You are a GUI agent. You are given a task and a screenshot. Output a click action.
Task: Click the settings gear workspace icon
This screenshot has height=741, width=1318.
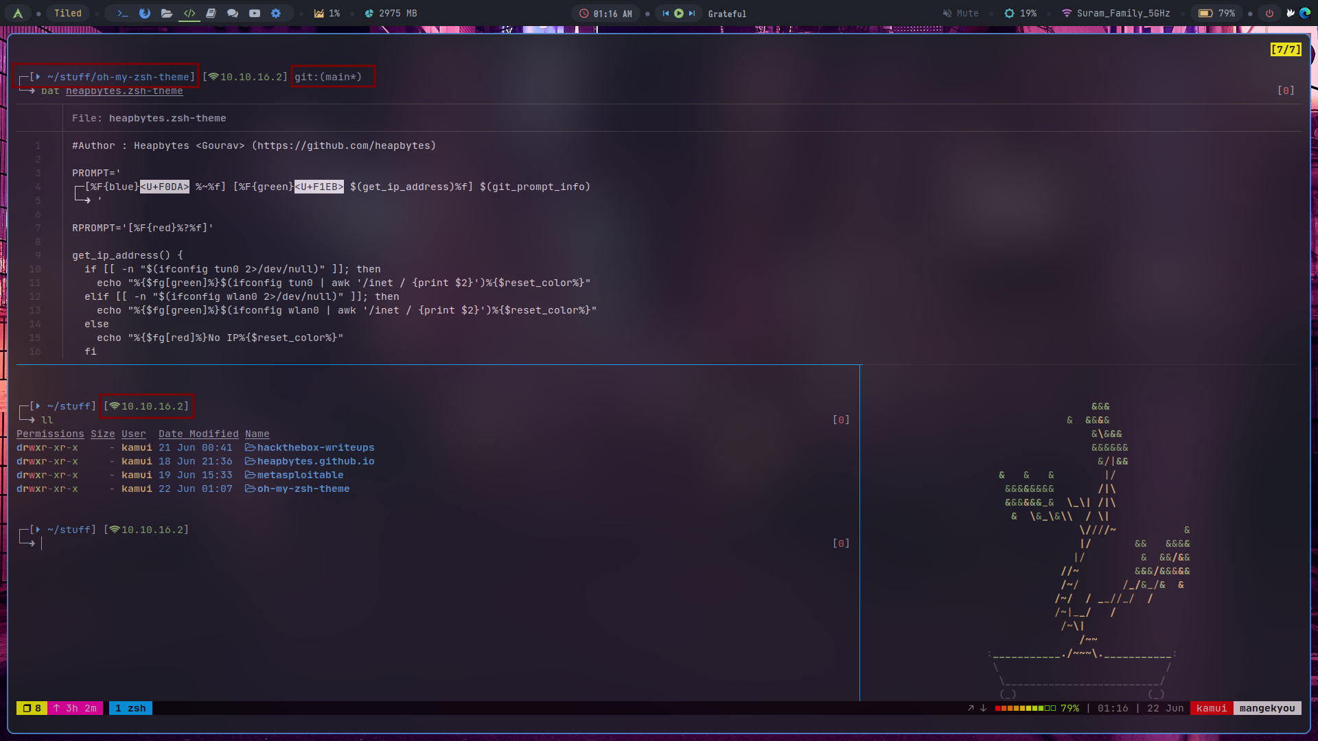(x=276, y=13)
